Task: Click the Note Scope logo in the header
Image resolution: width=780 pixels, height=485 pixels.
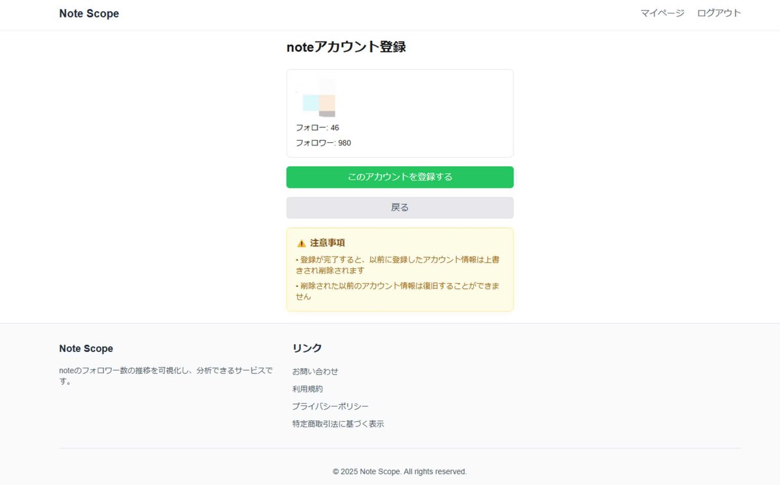Action: 89,13
